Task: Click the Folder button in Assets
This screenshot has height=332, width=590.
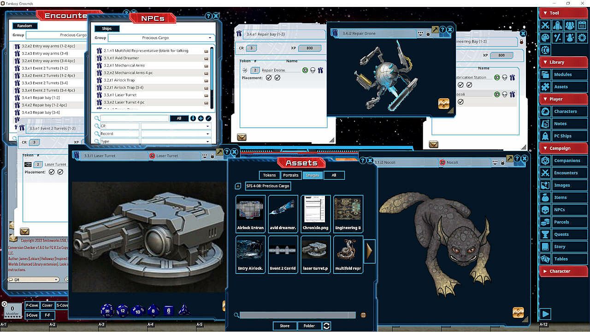Action: (x=309, y=326)
